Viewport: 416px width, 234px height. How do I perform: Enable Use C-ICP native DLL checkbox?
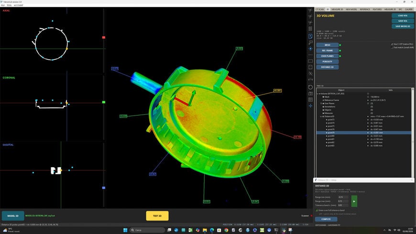(392, 44)
